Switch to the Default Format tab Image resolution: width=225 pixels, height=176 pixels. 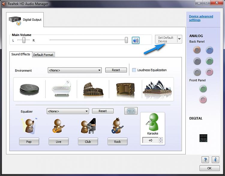pyautogui.click(x=43, y=55)
